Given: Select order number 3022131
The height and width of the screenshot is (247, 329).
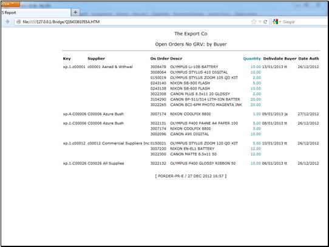Looking at the screenshot, I should pyautogui.click(x=158, y=123).
